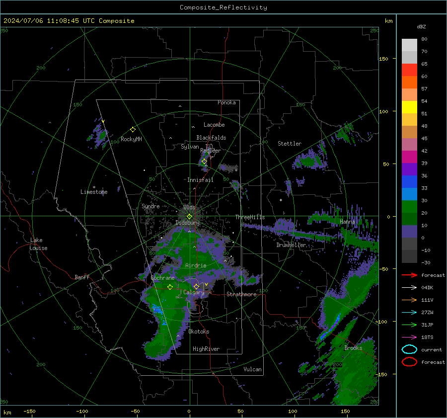Select the green swatch between 30 and 20 dBZ
The height and width of the screenshot is (418, 447).
coord(409,207)
